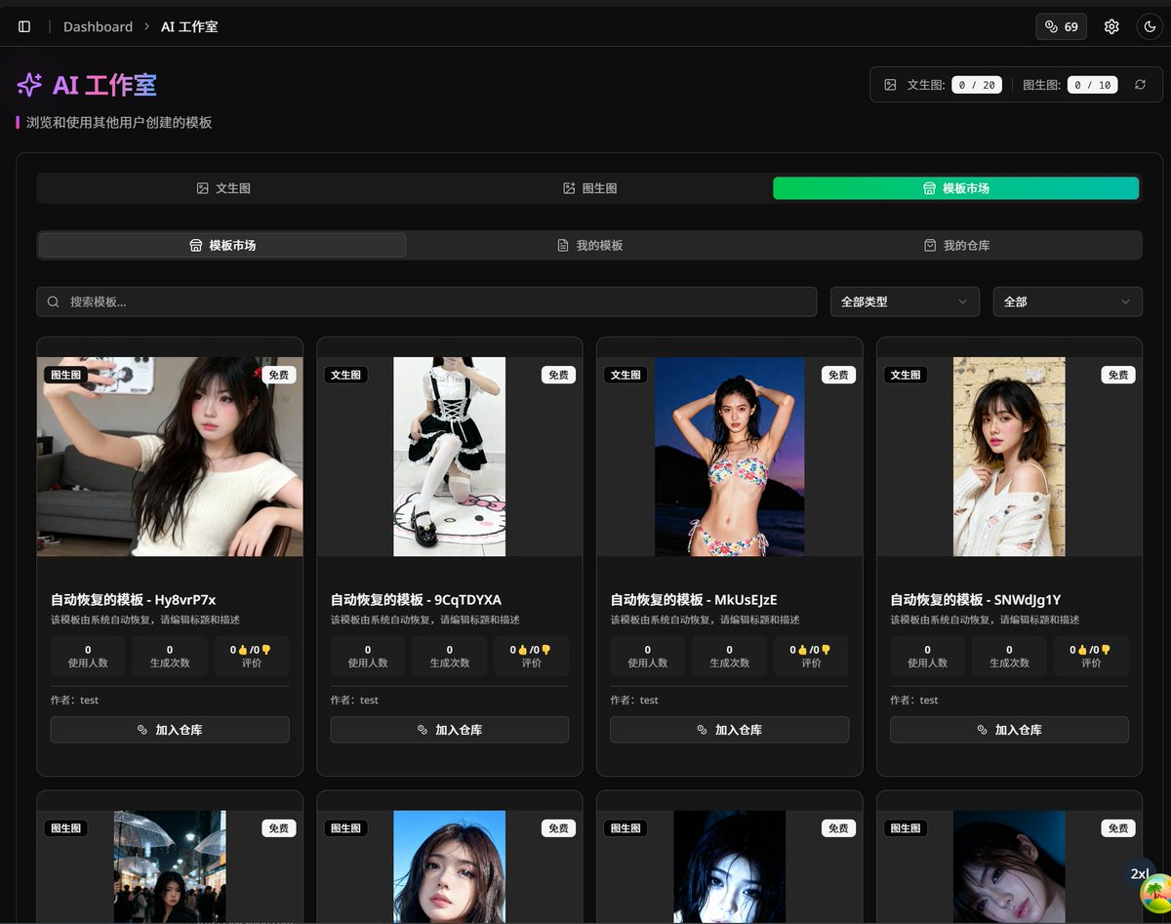Add Hy8vrP7x template to warehouse
The image size is (1171, 924).
(x=170, y=730)
